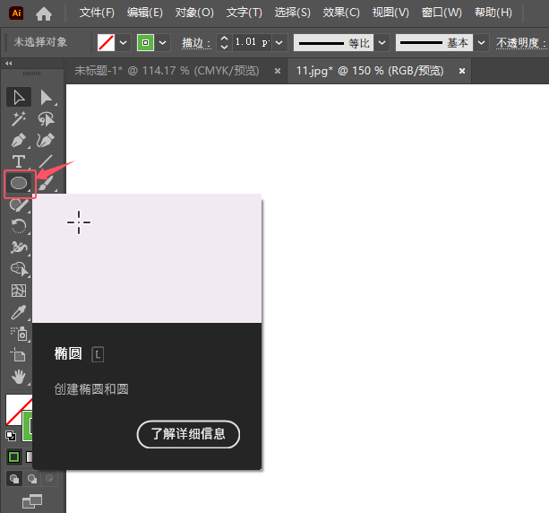Viewport: 549px width, 513px height.
Task: Open the 文字(T) menu
Action: pos(244,13)
